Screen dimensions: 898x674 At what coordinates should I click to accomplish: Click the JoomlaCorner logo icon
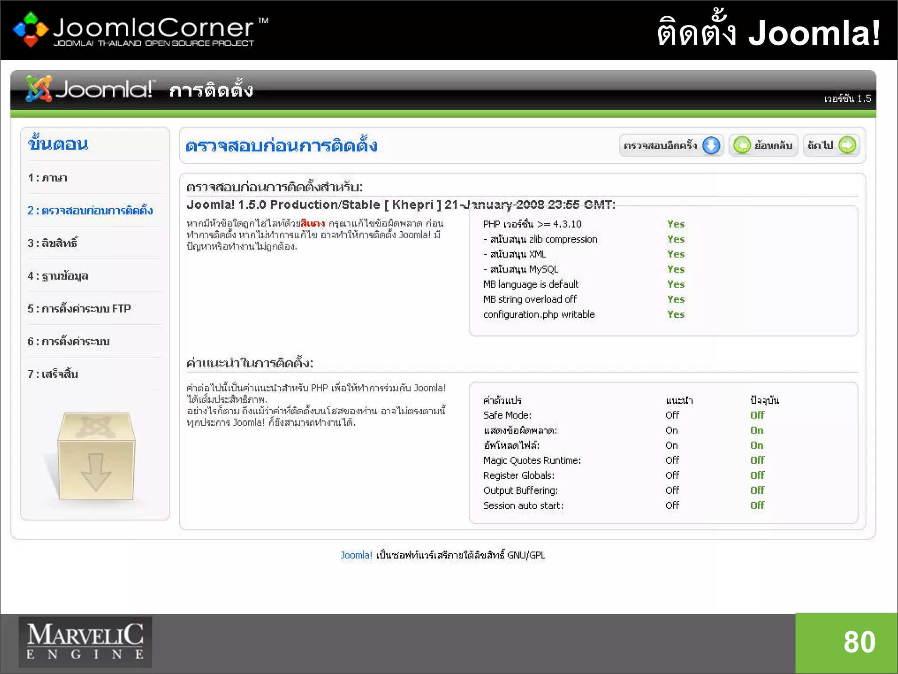click(x=30, y=29)
